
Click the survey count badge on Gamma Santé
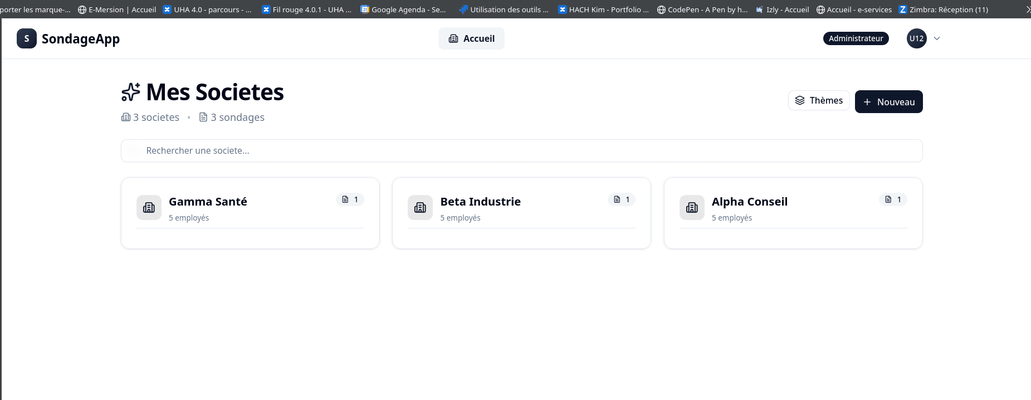pyautogui.click(x=350, y=199)
